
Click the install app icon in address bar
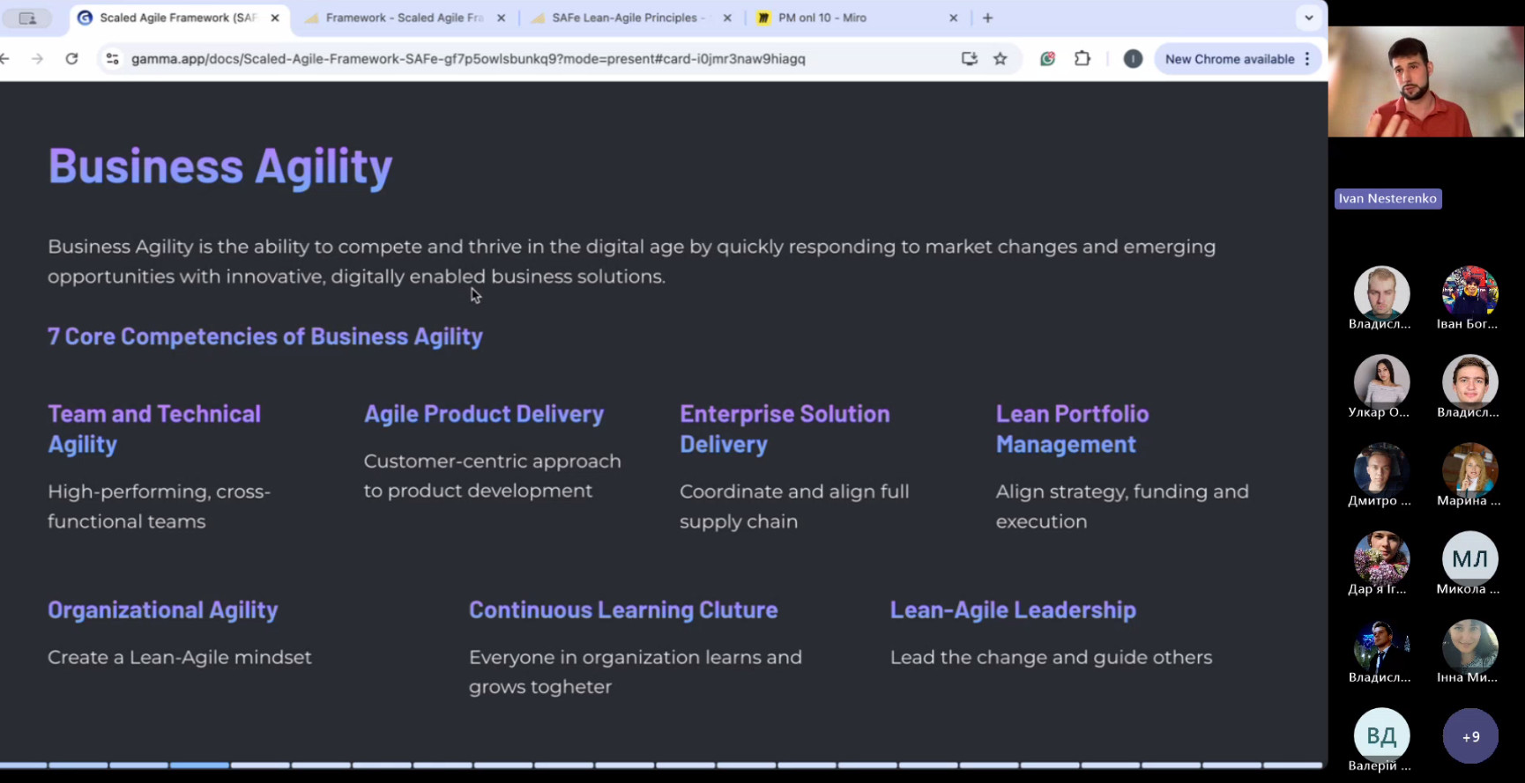[970, 59]
